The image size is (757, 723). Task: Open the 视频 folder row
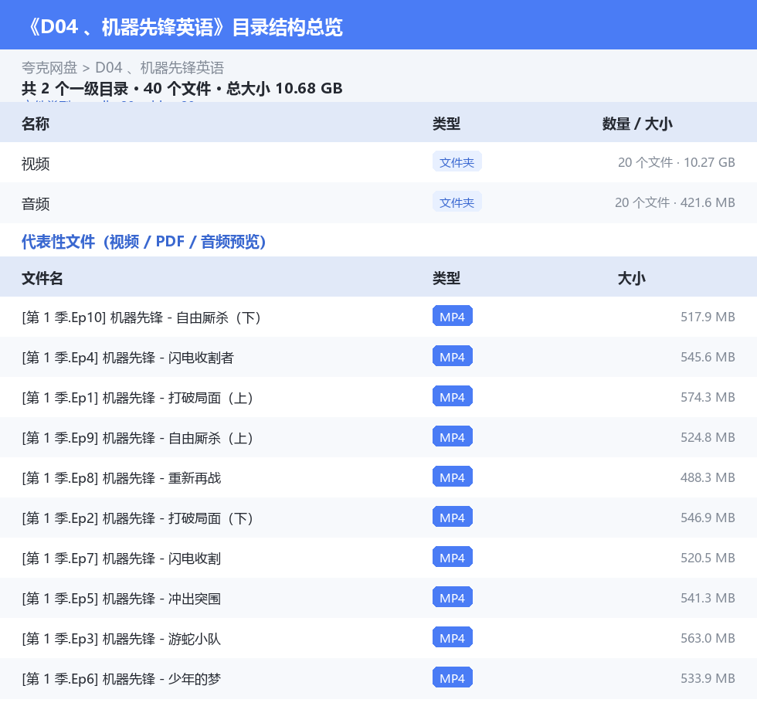pos(378,163)
